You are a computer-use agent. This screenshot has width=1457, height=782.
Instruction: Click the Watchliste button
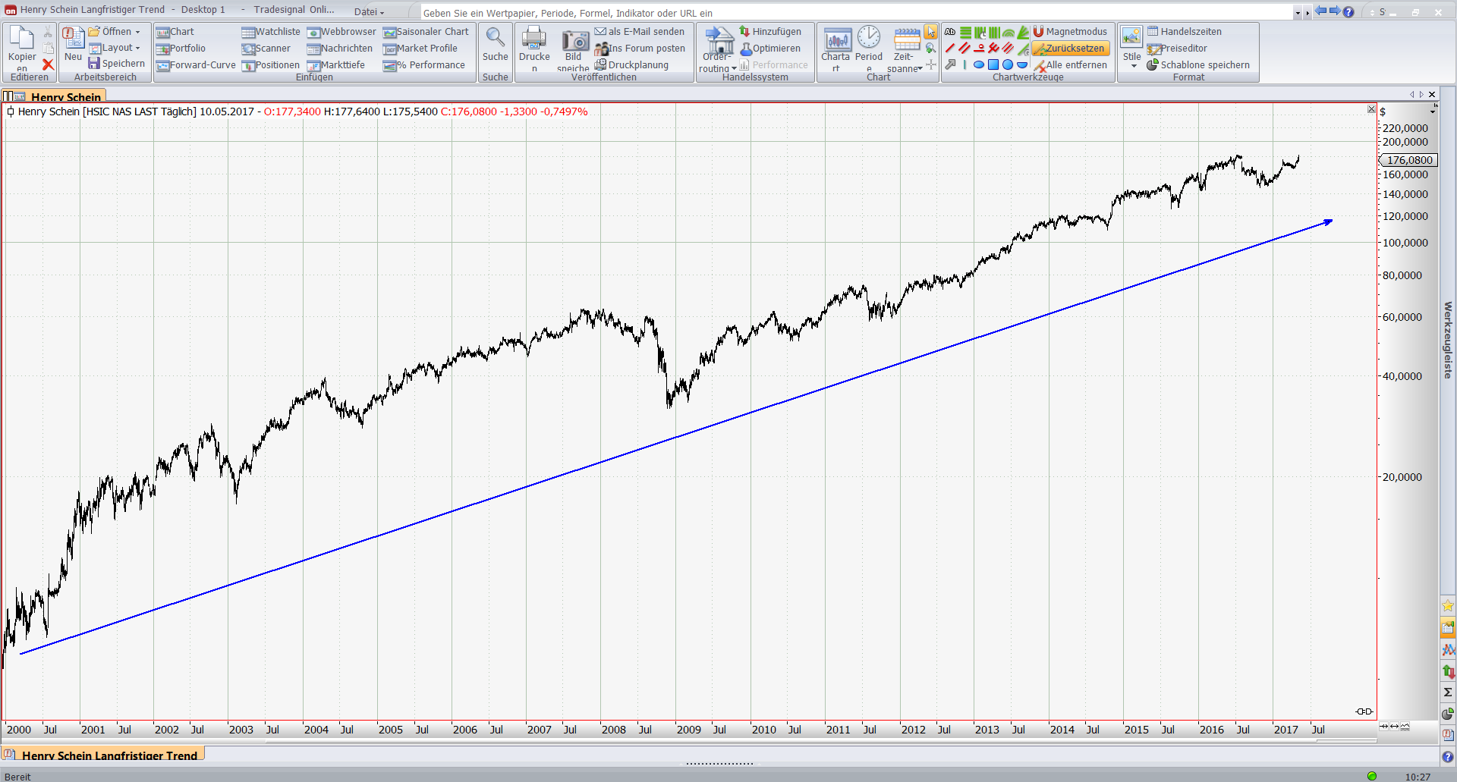tap(271, 32)
